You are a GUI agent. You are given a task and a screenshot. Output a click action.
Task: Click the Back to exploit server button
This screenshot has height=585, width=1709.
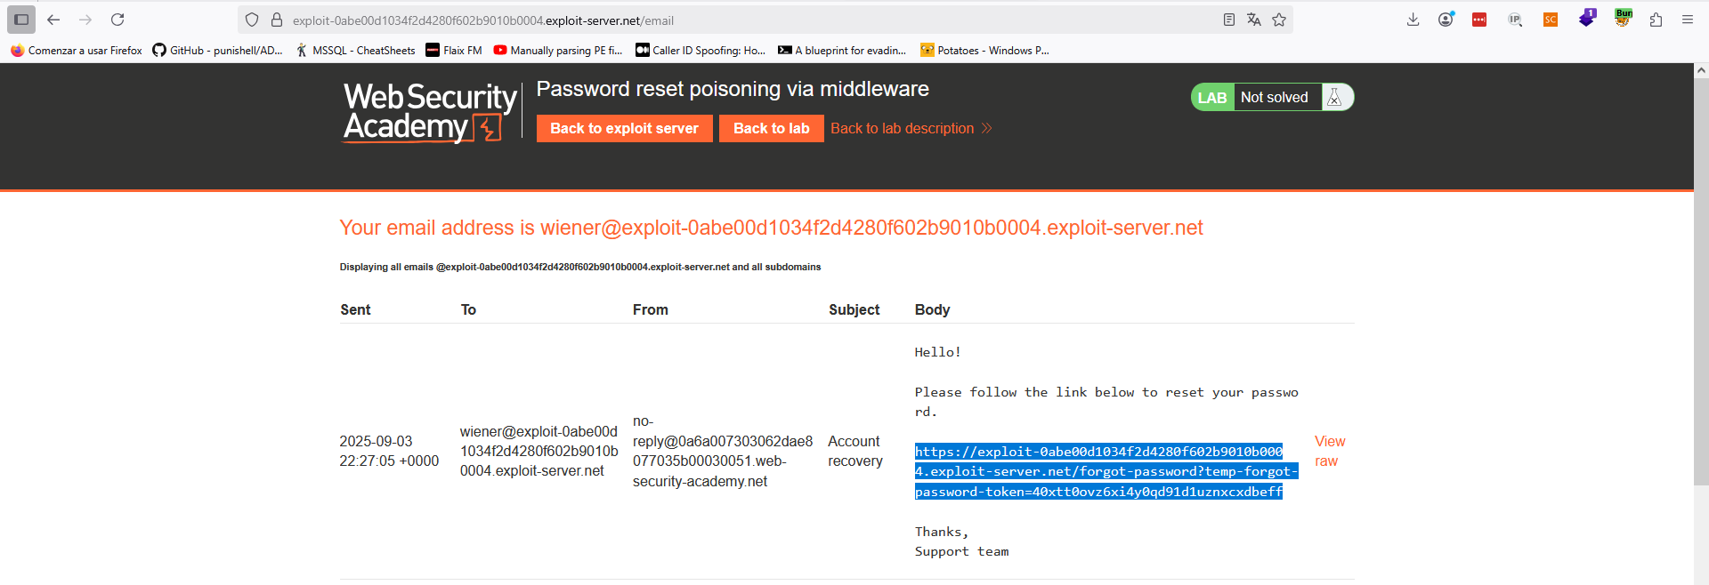tap(624, 128)
